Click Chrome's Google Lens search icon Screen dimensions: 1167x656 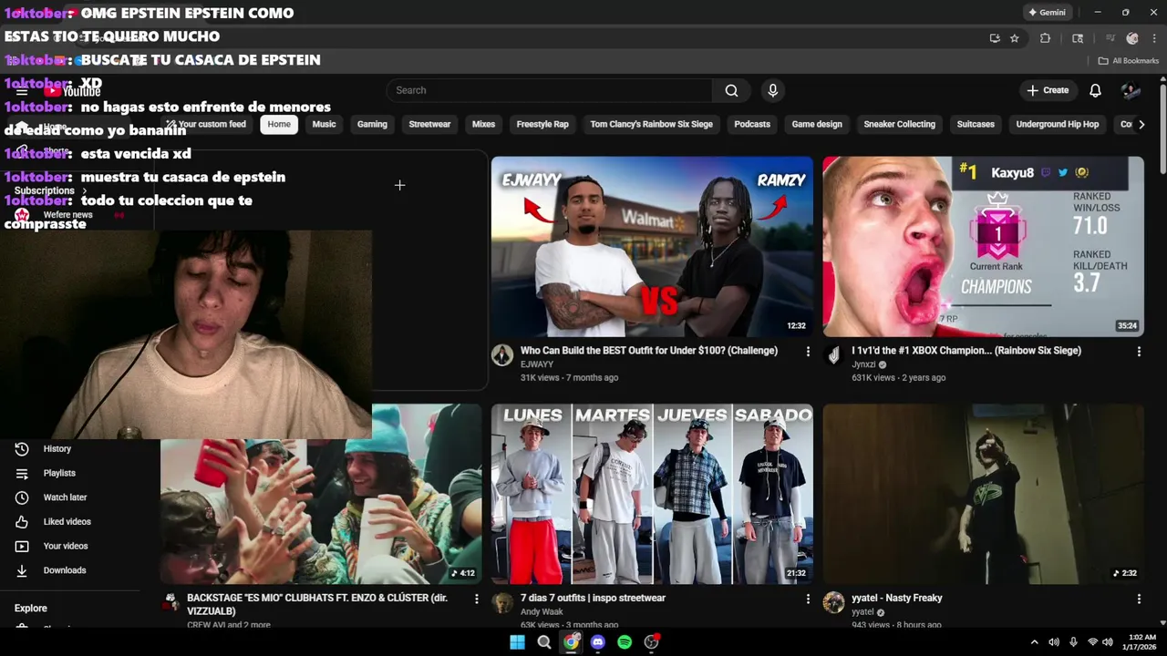[x=1078, y=38]
